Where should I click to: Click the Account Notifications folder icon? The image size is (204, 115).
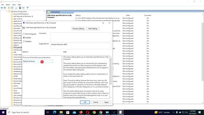click(x=12, y=14)
